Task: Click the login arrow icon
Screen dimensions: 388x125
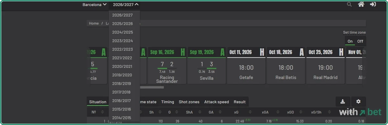Action: pyautogui.click(x=373, y=4)
